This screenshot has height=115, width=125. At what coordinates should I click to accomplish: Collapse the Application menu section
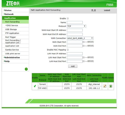click(10, 18)
